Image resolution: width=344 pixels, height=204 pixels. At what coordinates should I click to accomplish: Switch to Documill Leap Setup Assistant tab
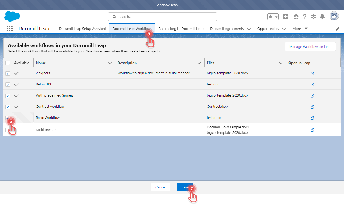pyautogui.click(x=82, y=28)
